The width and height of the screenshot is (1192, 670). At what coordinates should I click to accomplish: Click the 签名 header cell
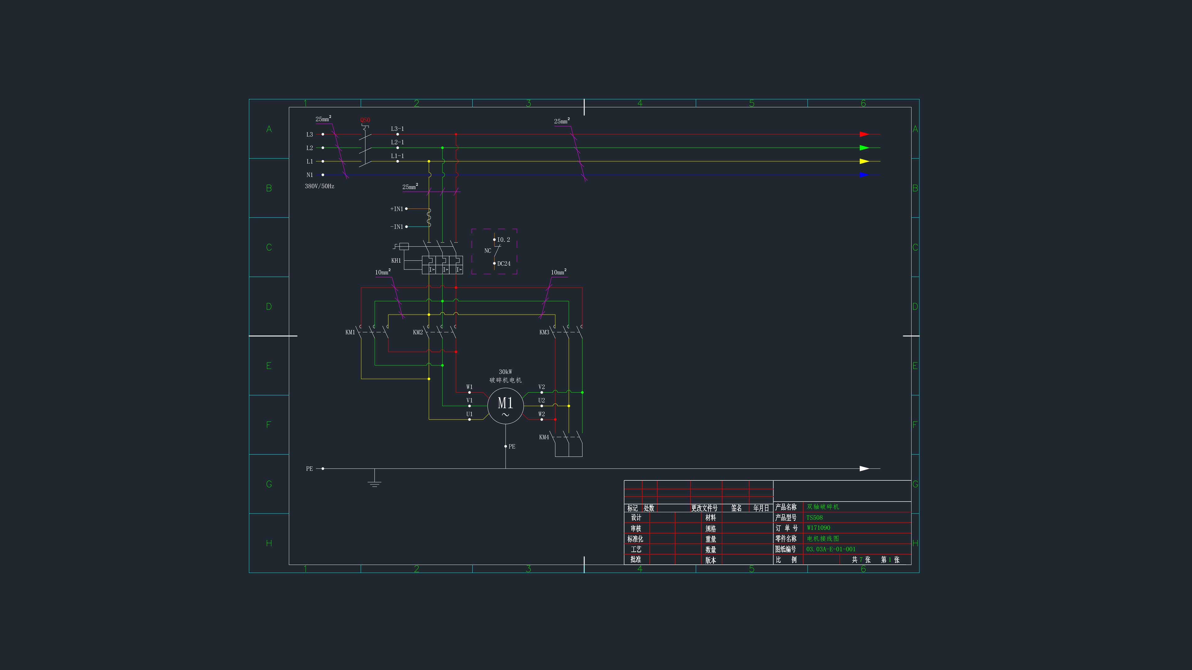pos(737,508)
